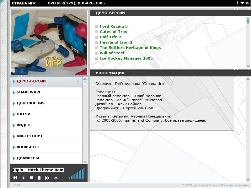The height and width of the screenshot is (188, 251).
Task: Open The Settlers Heritage of Kings link
Action: coord(130,48)
